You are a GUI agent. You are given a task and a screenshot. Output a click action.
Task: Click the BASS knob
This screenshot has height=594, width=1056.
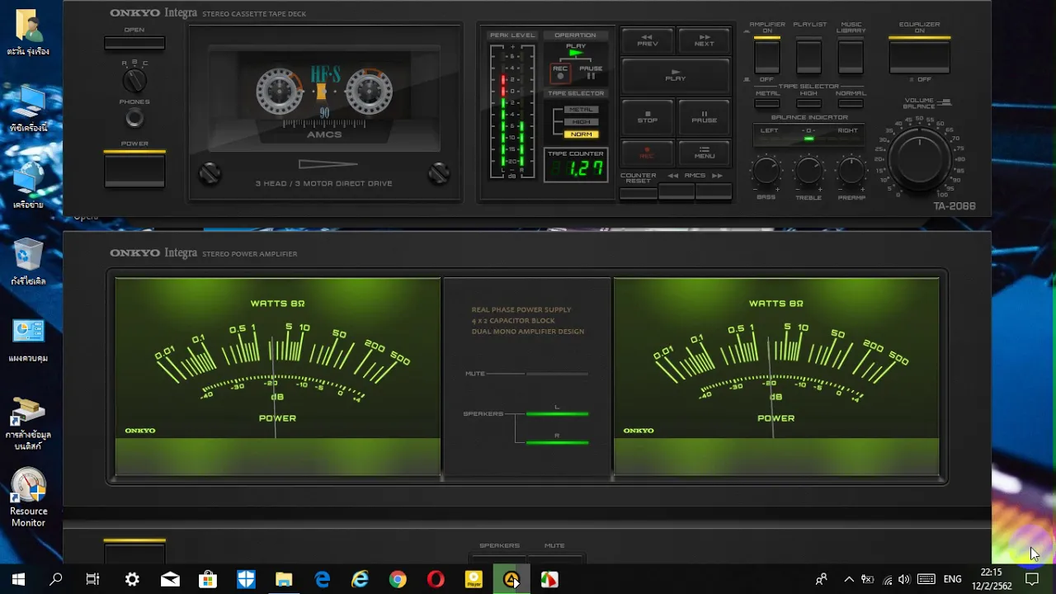pyautogui.click(x=766, y=171)
